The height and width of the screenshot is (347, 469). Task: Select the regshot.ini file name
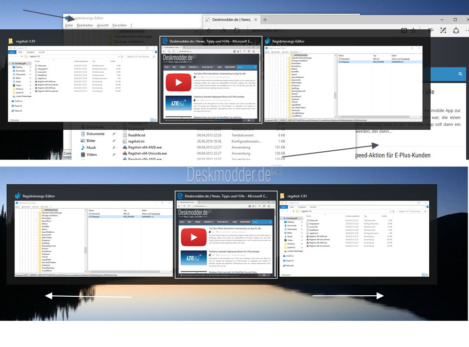136,141
